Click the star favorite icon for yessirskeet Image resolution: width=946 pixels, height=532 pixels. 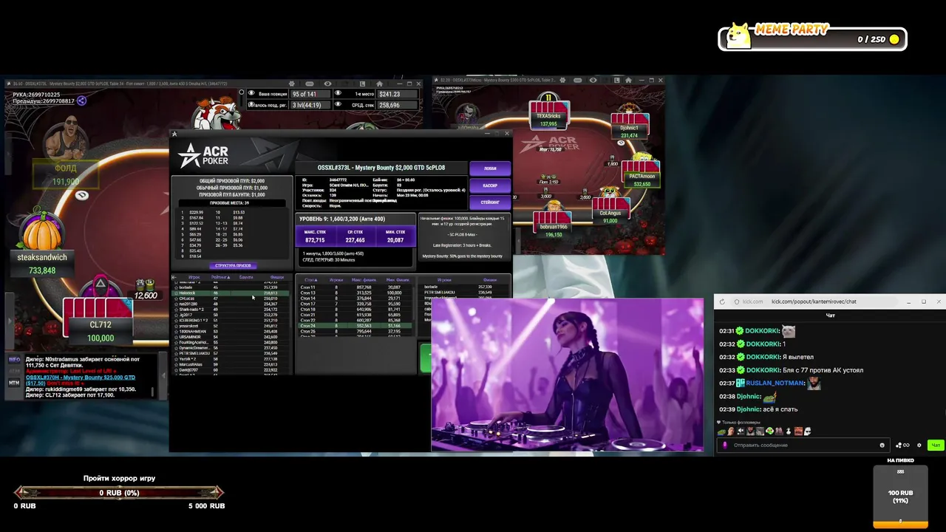[x=175, y=326]
